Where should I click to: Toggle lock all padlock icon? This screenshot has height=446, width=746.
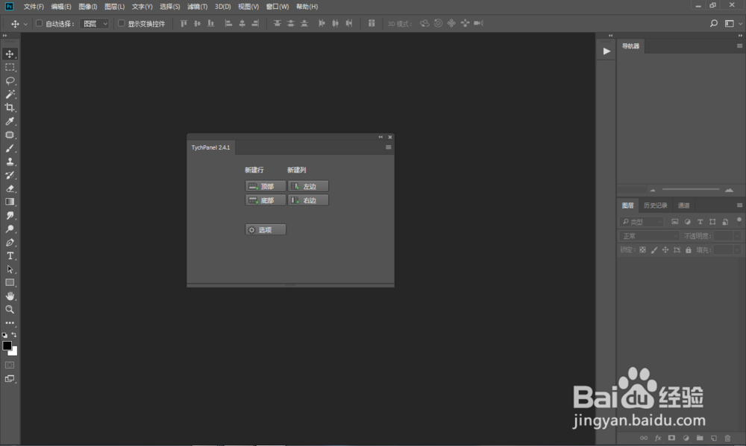click(688, 250)
